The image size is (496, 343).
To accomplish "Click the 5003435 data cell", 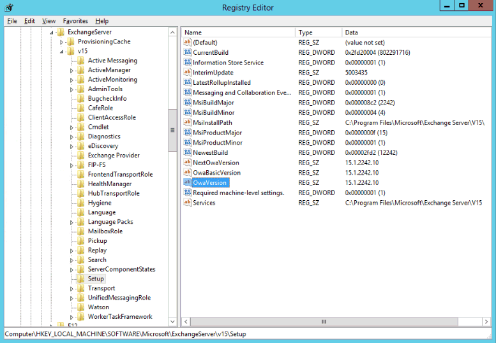I will pos(356,72).
